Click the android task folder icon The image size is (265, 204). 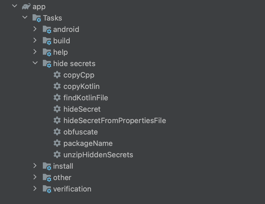pos(47,30)
